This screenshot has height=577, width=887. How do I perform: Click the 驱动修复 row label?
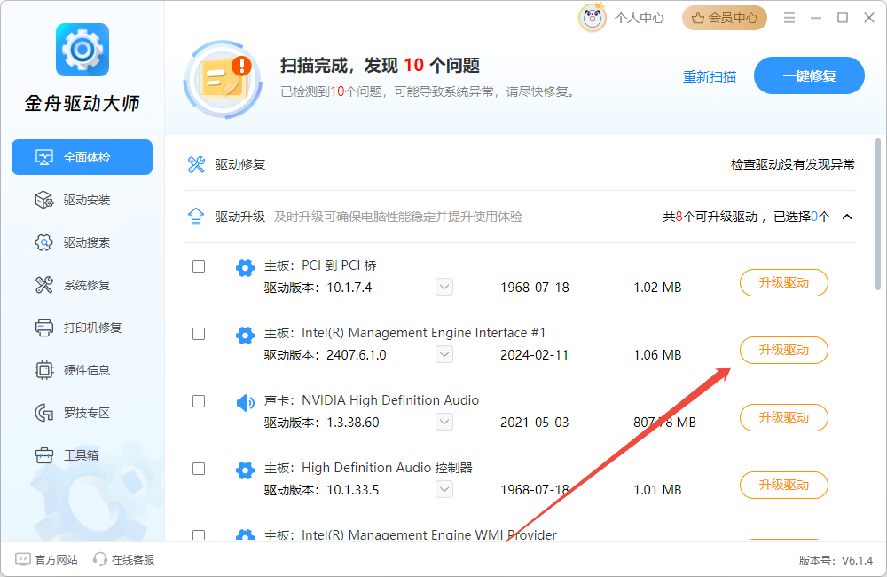pyautogui.click(x=239, y=164)
